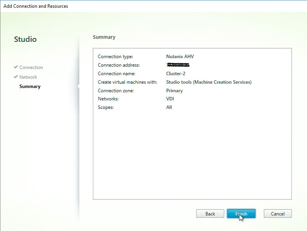Click the checkmark icon beside Connection
The width and height of the screenshot is (307, 231).
pyautogui.click(x=16, y=67)
